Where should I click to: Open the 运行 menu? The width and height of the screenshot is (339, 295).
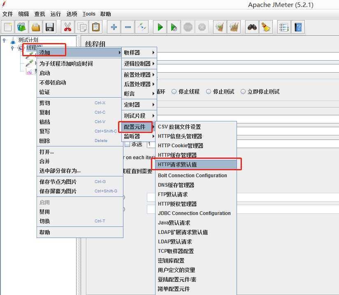pos(56,14)
